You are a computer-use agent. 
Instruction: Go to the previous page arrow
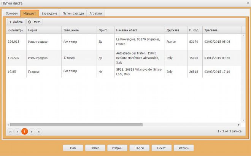coord(17,131)
